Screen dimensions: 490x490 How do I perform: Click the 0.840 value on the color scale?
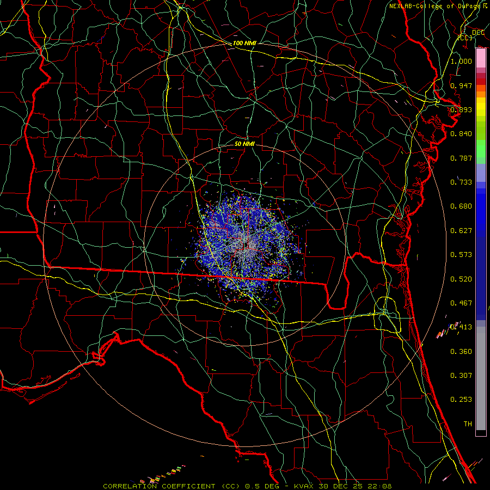pyautogui.click(x=461, y=134)
